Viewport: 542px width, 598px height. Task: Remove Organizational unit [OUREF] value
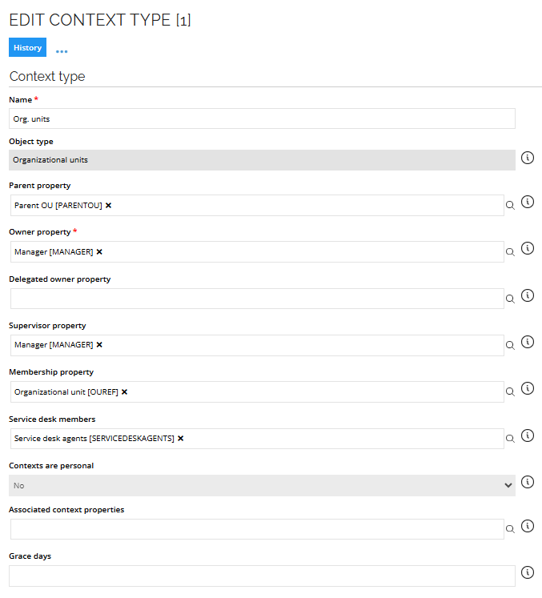(x=124, y=391)
